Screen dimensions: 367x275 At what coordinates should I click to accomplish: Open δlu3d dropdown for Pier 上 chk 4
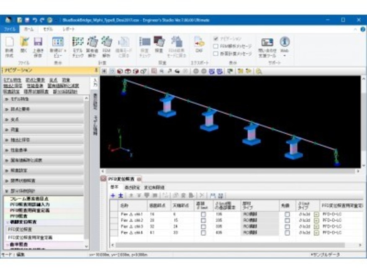pos(316,233)
